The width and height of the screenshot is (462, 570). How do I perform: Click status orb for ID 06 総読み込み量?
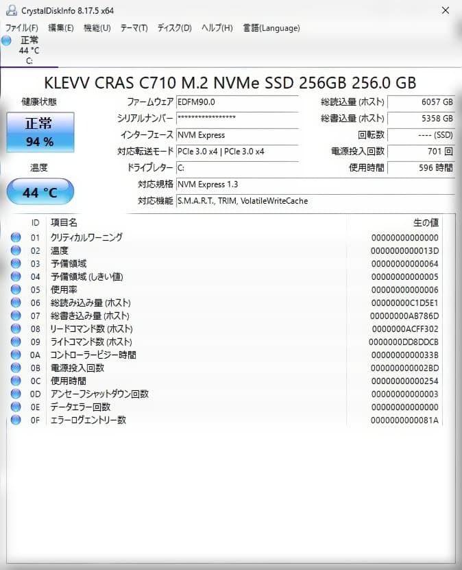(16, 302)
